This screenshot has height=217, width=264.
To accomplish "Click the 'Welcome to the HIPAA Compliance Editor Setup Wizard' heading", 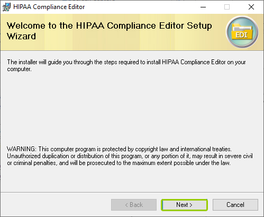I will [110, 31].
